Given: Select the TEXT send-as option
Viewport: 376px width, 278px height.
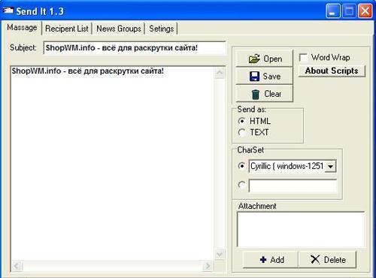Looking at the screenshot, I should pyautogui.click(x=241, y=132).
